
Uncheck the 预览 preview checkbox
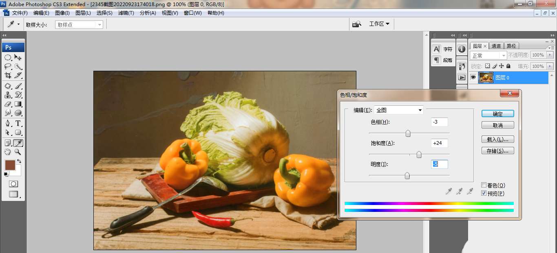484,193
